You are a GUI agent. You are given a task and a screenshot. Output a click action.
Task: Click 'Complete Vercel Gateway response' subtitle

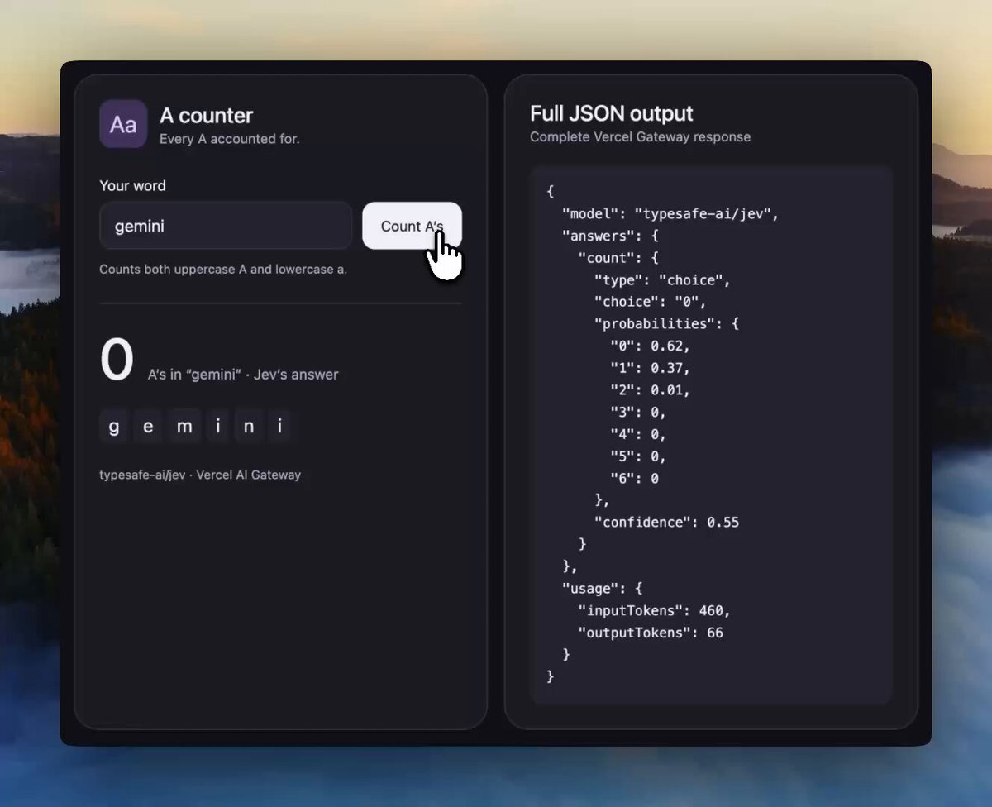coord(641,136)
